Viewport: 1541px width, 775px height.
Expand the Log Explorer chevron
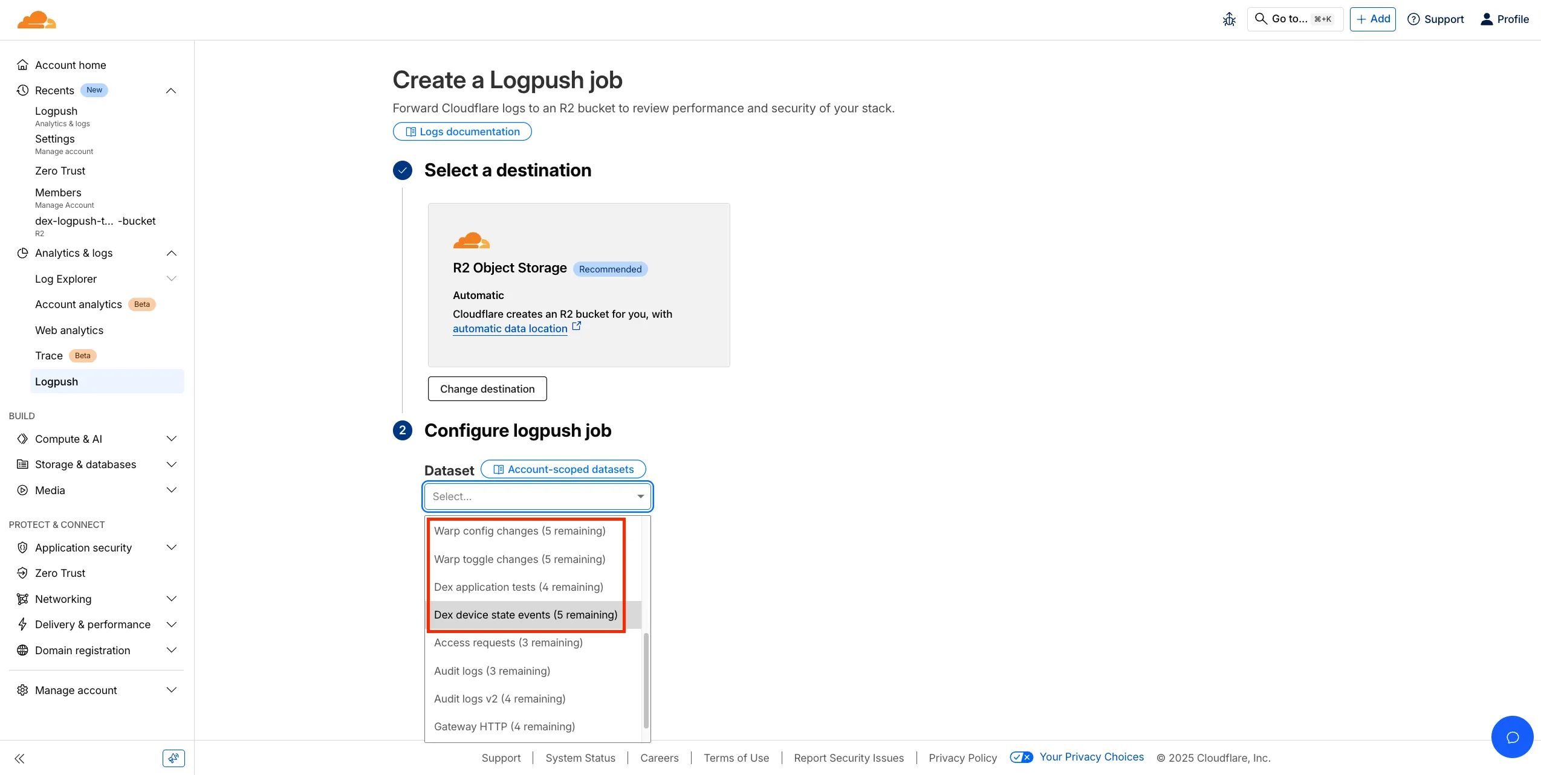tap(172, 278)
